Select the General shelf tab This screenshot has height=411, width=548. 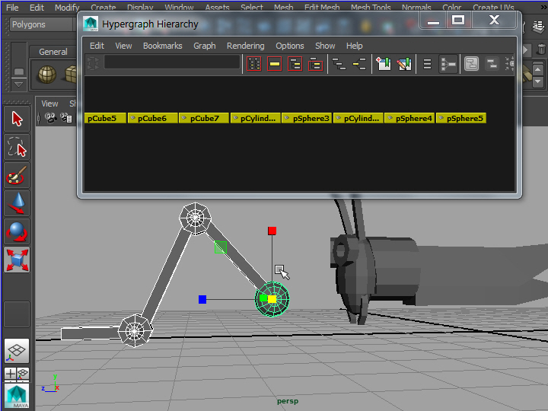pyautogui.click(x=53, y=52)
